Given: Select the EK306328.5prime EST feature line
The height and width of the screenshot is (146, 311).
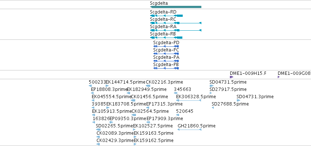Looking at the screenshot, I should coord(189,100).
